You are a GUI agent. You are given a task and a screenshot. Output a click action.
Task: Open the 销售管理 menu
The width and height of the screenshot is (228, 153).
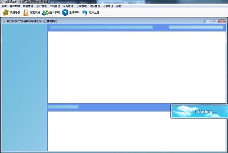28,6
